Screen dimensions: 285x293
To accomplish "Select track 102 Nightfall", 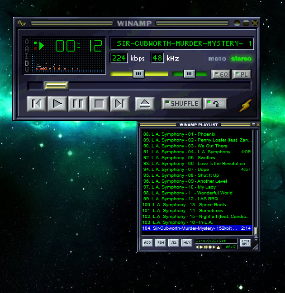I will coord(197,217).
